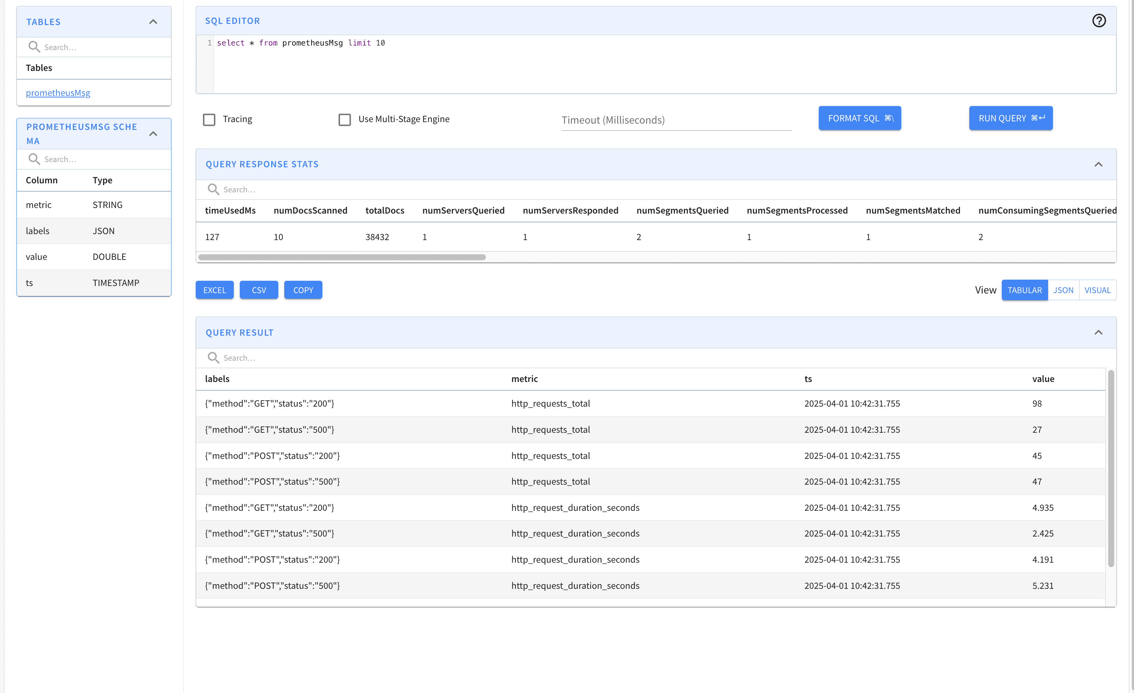Click the stats horizontal scrollbar thumb
The width and height of the screenshot is (1134, 693).
(342, 257)
